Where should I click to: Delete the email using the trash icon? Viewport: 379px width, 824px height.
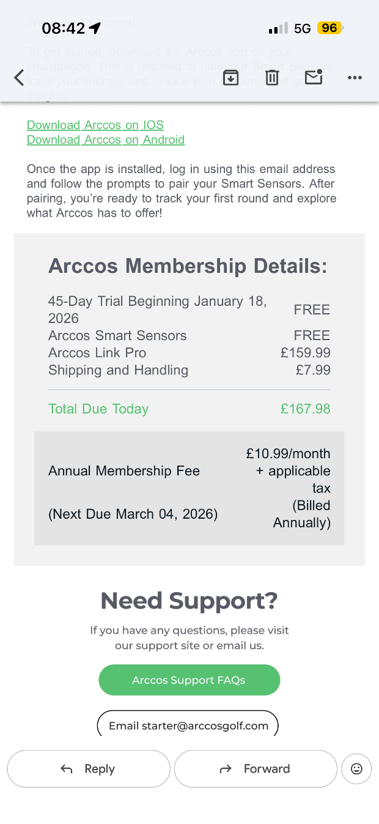272,78
